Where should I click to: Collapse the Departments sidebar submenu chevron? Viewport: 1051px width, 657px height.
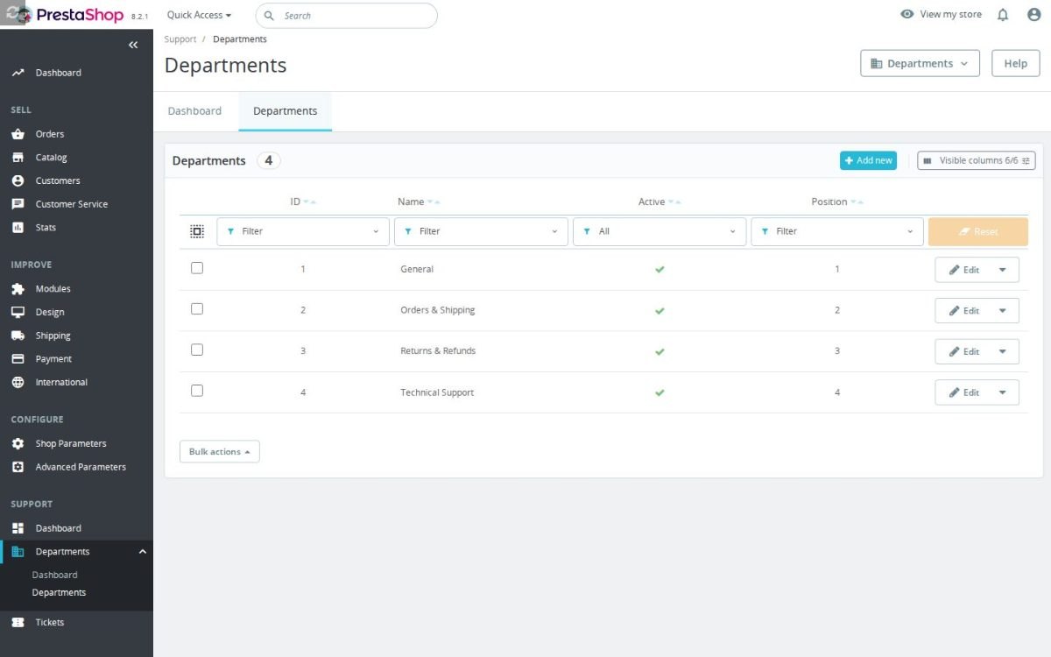[143, 552]
